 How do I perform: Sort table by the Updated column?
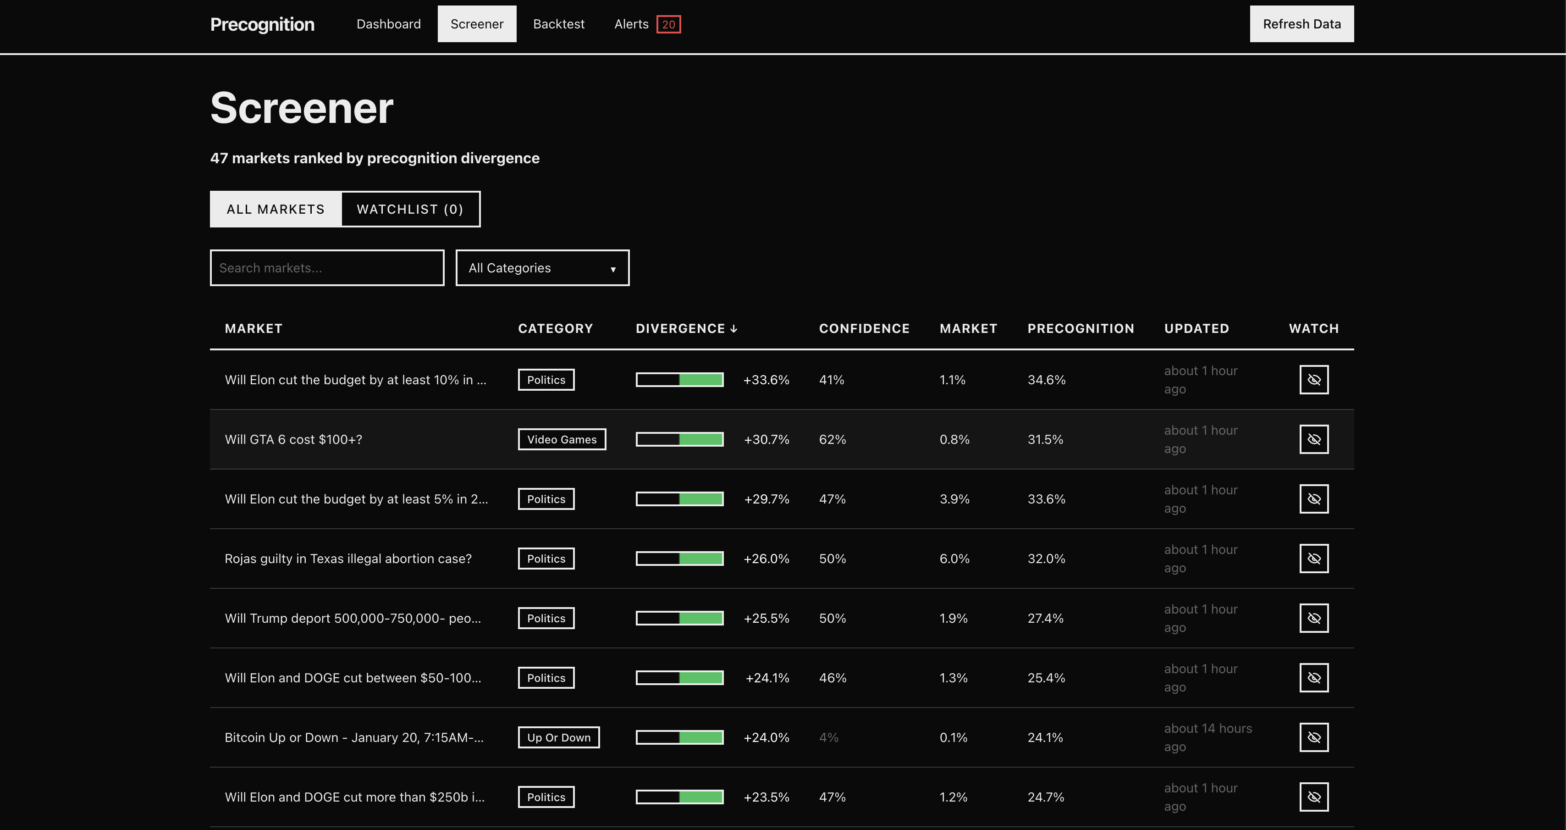point(1196,328)
